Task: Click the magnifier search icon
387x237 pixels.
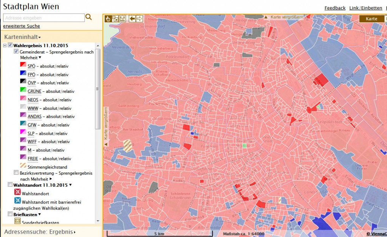Action: (89, 17)
